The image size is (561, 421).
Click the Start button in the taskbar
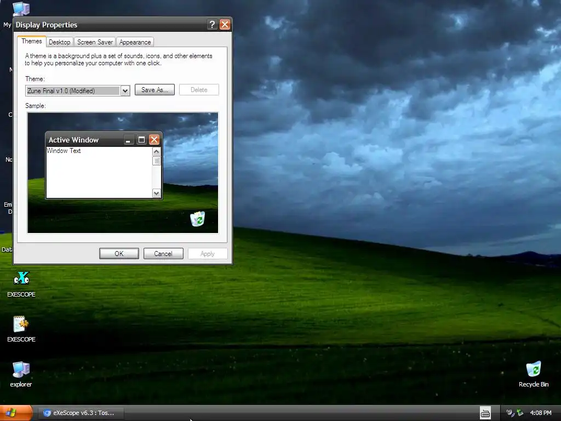(16, 413)
